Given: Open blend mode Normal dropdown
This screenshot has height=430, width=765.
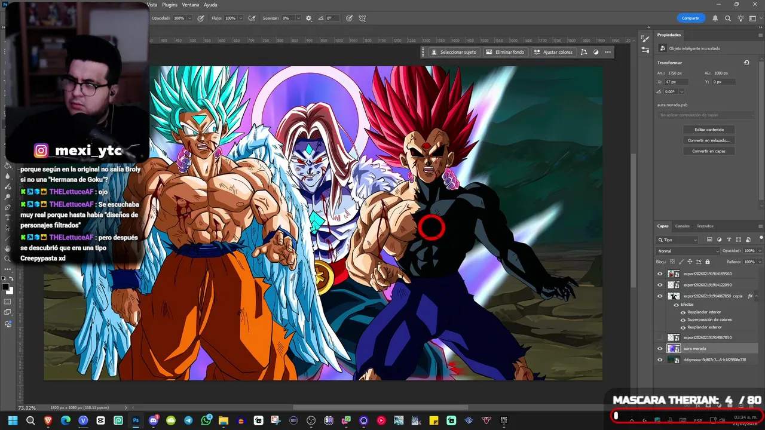Looking at the screenshot, I should [687, 251].
